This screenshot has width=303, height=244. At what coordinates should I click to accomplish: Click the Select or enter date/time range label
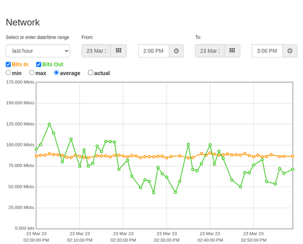(38, 38)
